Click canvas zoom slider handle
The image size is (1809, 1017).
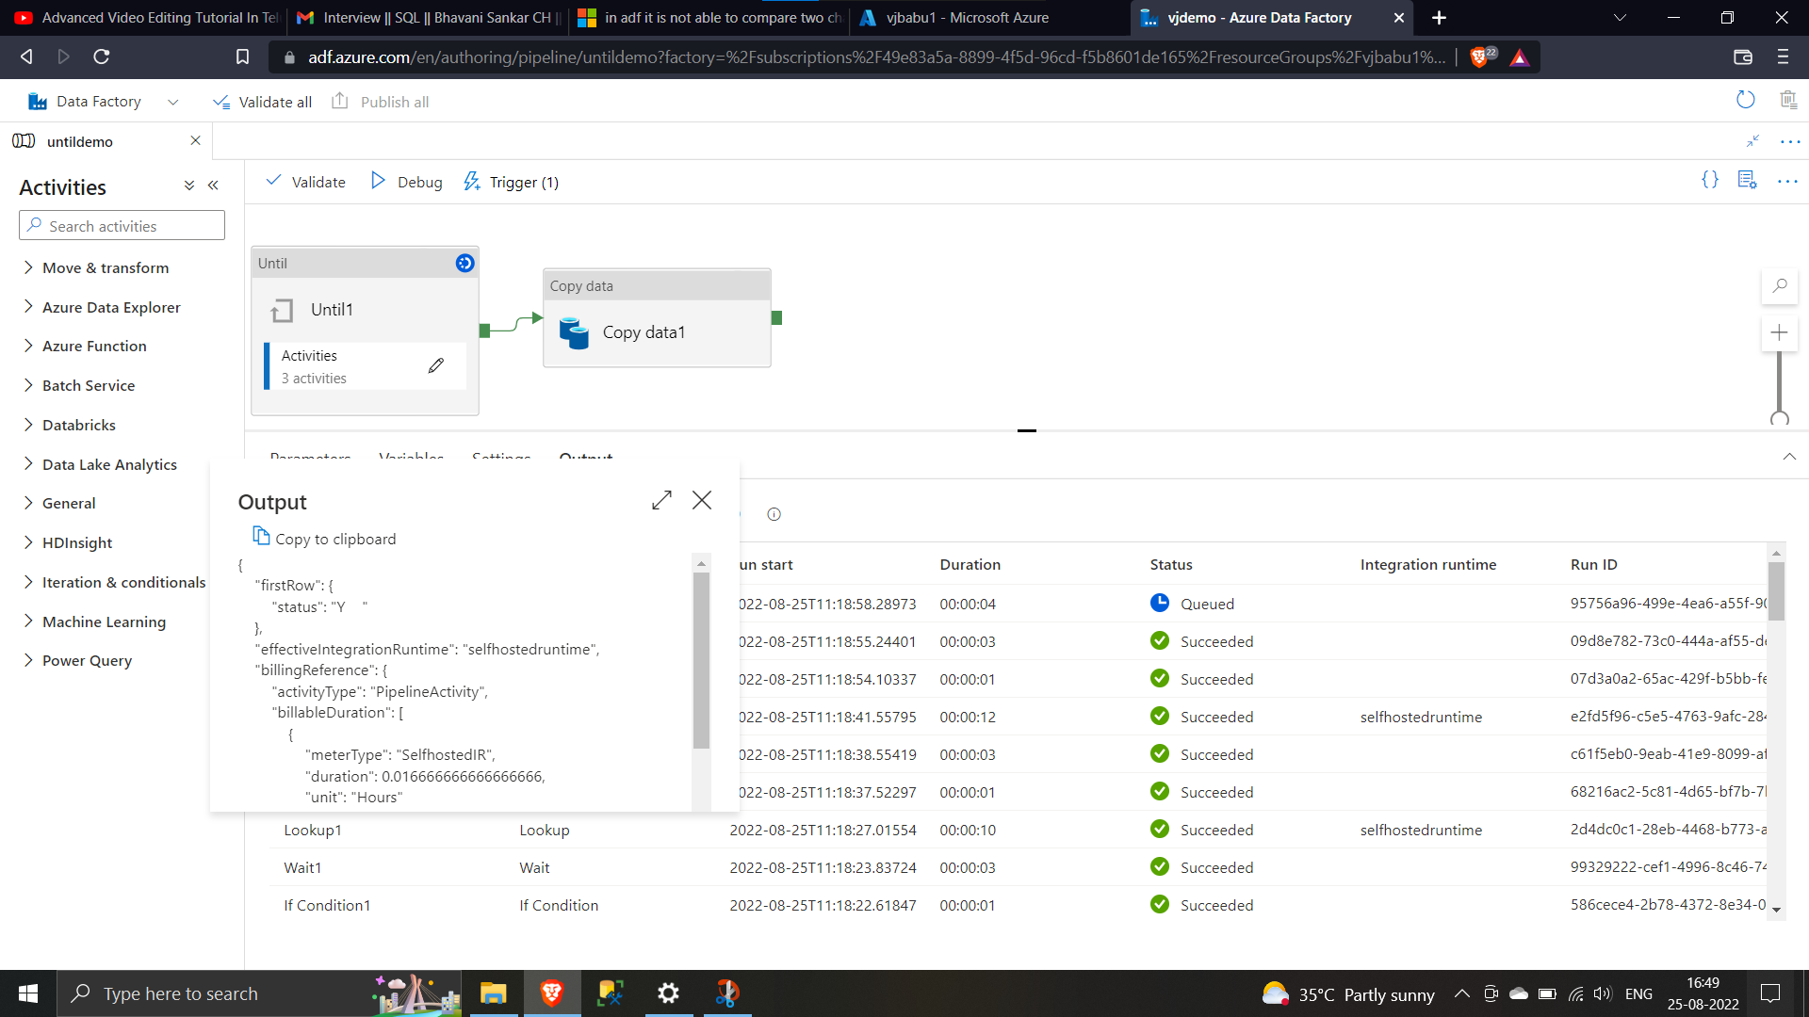(x=1780, y=419)
